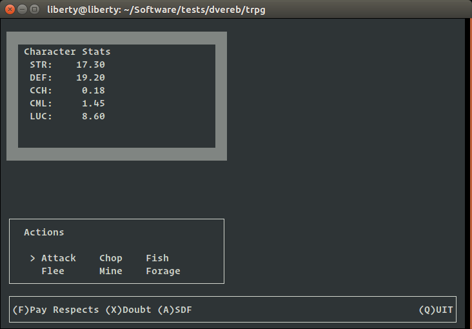Select the Attack action
Viewport: 472px width, 329px height.
[59, 258]
